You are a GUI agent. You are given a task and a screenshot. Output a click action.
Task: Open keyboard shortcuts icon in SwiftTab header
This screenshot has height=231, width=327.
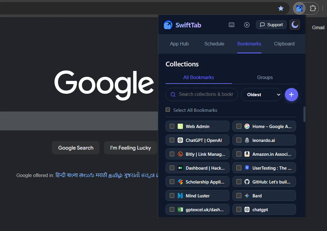[x=232, y=25]
